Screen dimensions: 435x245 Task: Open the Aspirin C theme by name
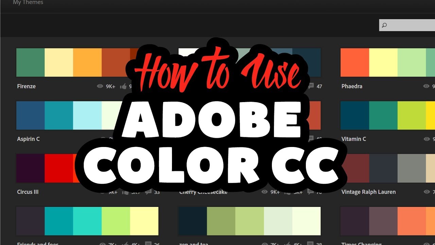click(28, 139)
